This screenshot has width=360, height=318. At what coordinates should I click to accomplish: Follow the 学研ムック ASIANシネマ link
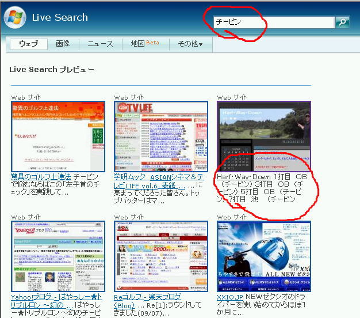point(158,181)
